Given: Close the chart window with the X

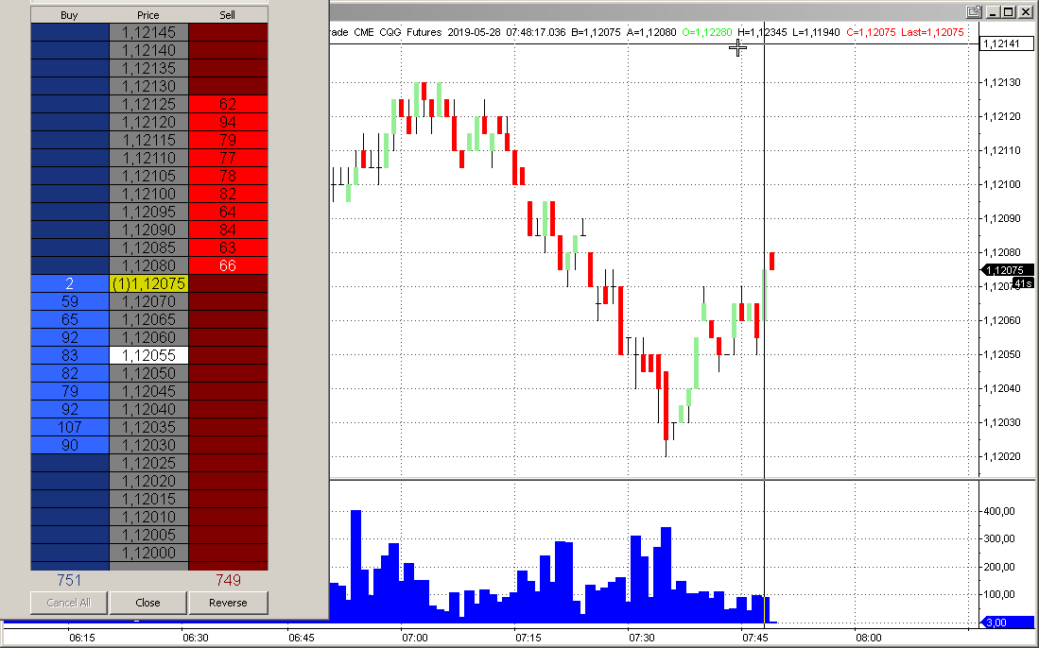Looking at the screenshot, I should tap(1024, 11).
